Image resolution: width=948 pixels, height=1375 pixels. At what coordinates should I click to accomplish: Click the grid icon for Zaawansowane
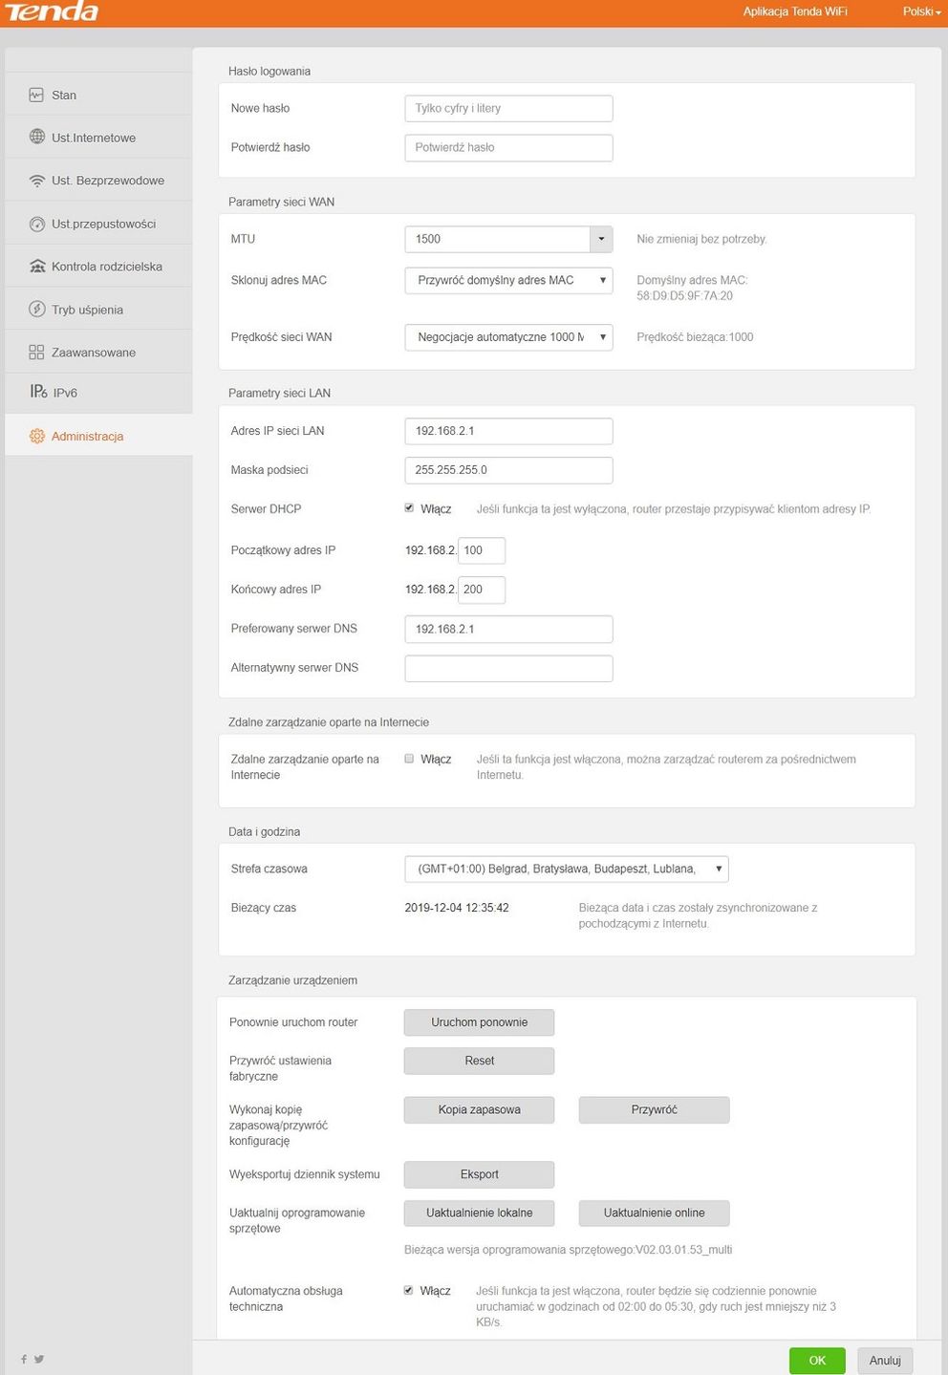[36, 353]
